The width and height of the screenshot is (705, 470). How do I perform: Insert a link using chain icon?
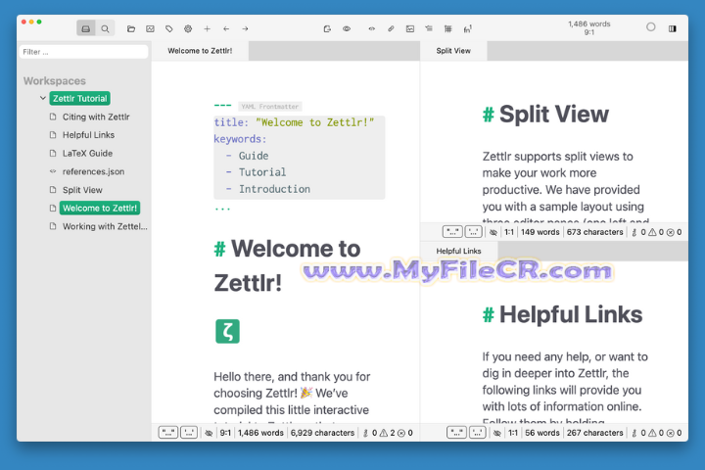pos(391,28)
